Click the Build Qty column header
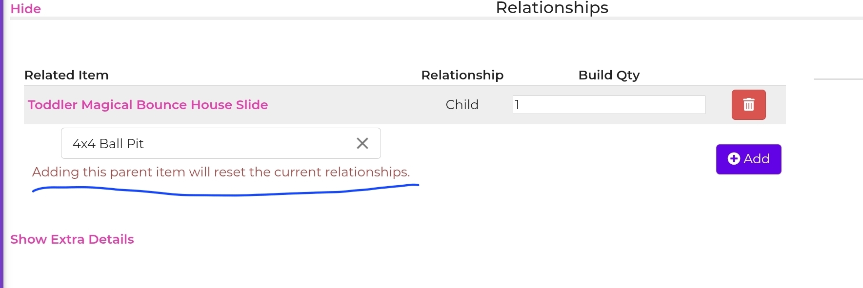The height and width of the screenshot is (288, 863). tap(608, 75)
